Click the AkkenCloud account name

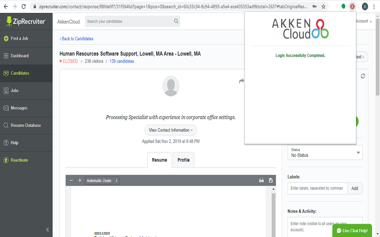coord(69,22)
